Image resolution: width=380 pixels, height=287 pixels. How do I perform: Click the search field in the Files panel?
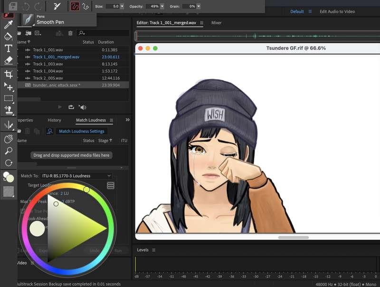[103, 33]
